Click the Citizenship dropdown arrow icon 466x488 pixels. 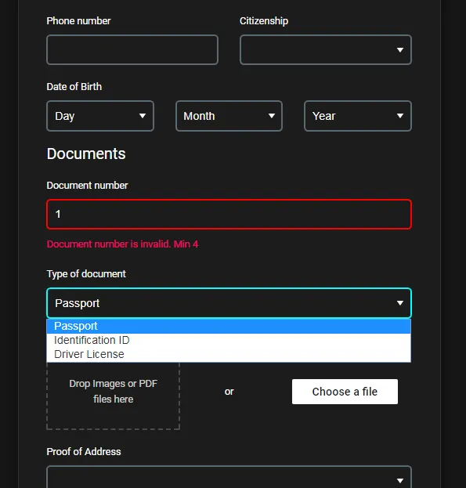[x=400, y=50]
